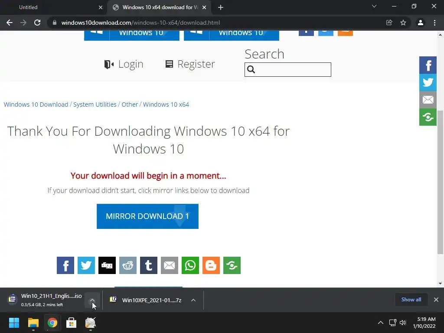The height and width of the screenshot is (333, 444).
Task: Open the tab search chevron
Action: pos(374,6)
